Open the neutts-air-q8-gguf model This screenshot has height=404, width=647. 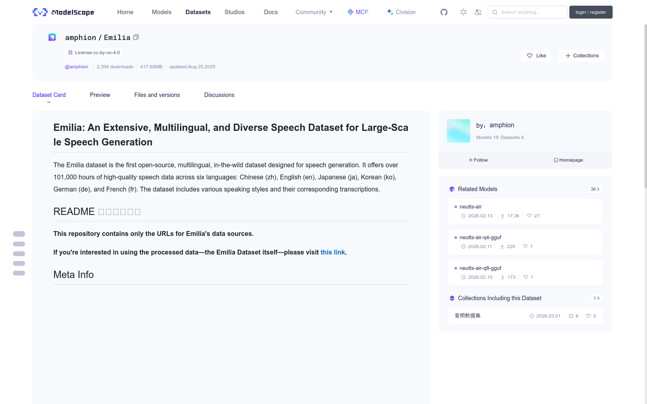525,273
